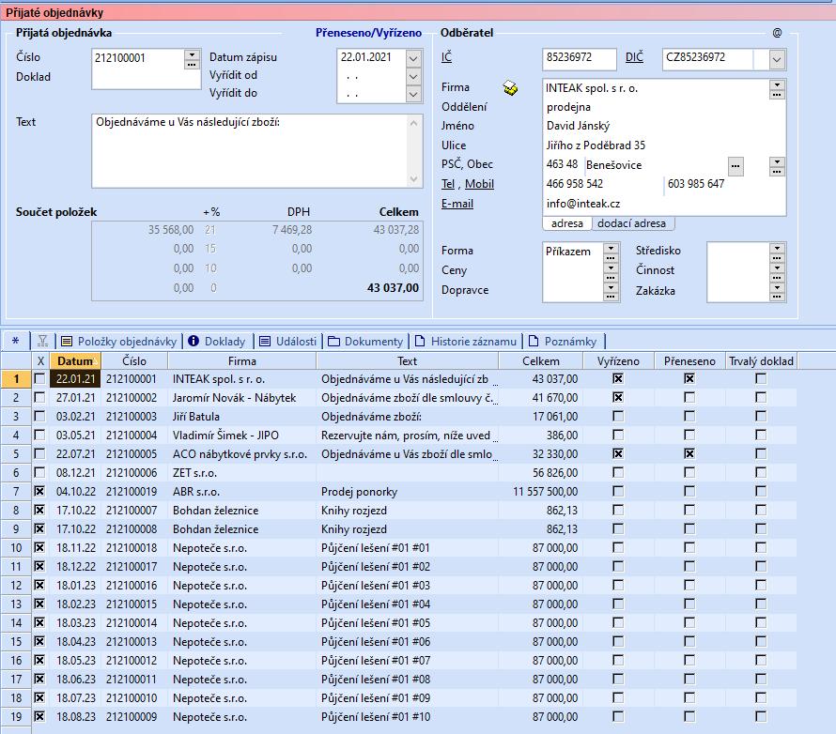Click the Trvalý doklad column header
The image size is (836, 734).
[761, 360]
